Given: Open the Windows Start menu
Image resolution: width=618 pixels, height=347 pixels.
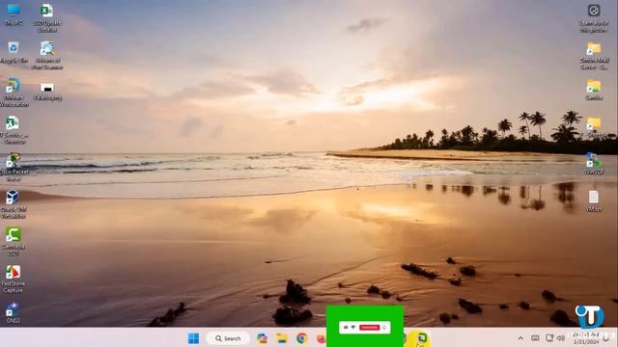Looking at the screenshot, I should point(193,338).
